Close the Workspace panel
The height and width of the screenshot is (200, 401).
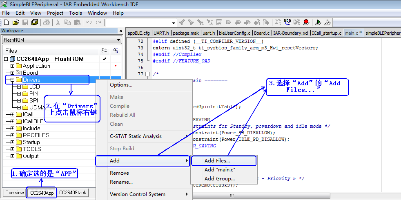coord(121,31)
